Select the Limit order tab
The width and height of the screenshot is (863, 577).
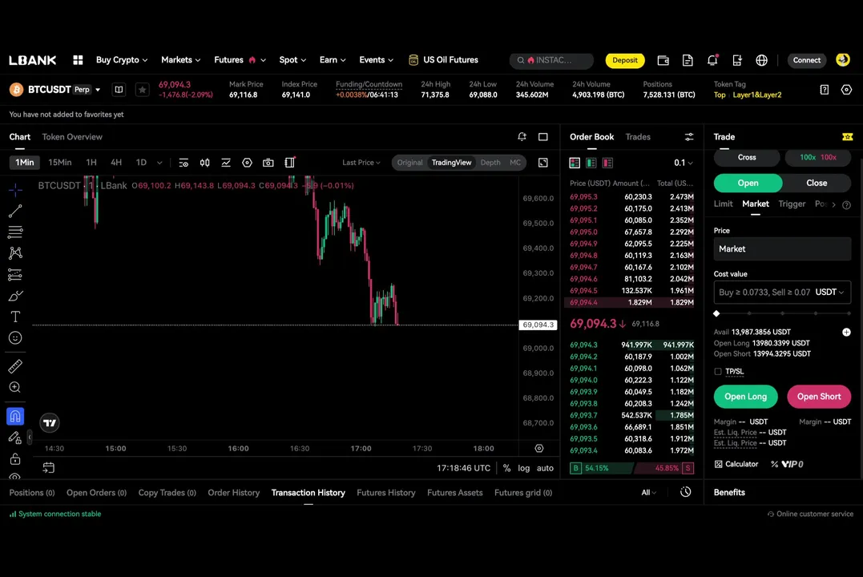coord(724,204)
